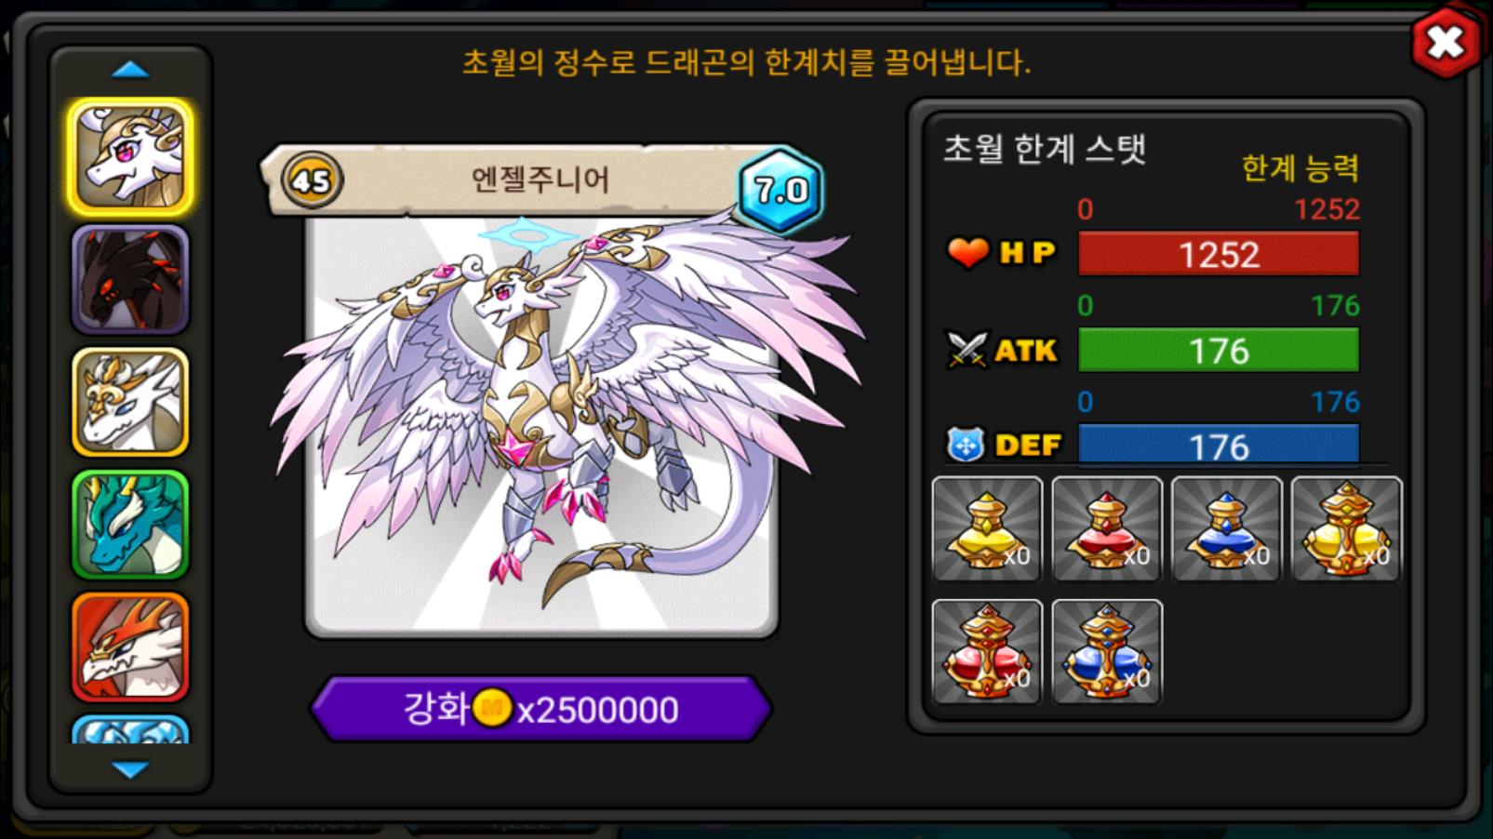Tap the large blue ornate potion
The image size is (1493, 839).
pyautogui.click(x=1107, y=652)
